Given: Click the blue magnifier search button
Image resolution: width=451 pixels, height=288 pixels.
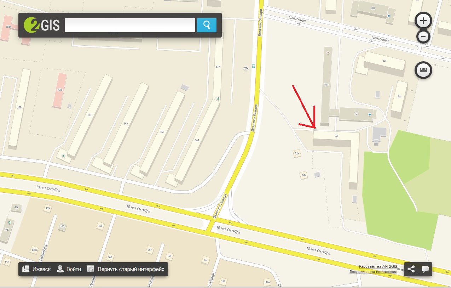Looking at the screenshot, I should (207, 25).
